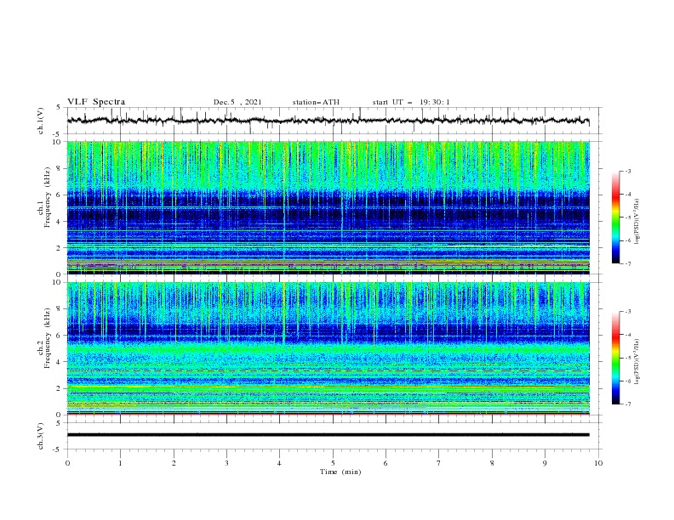The height and width of the screenshot is (520, 674).
Task: Click the ch.3 flat voltage trace
Action: (x=328, y=435)
